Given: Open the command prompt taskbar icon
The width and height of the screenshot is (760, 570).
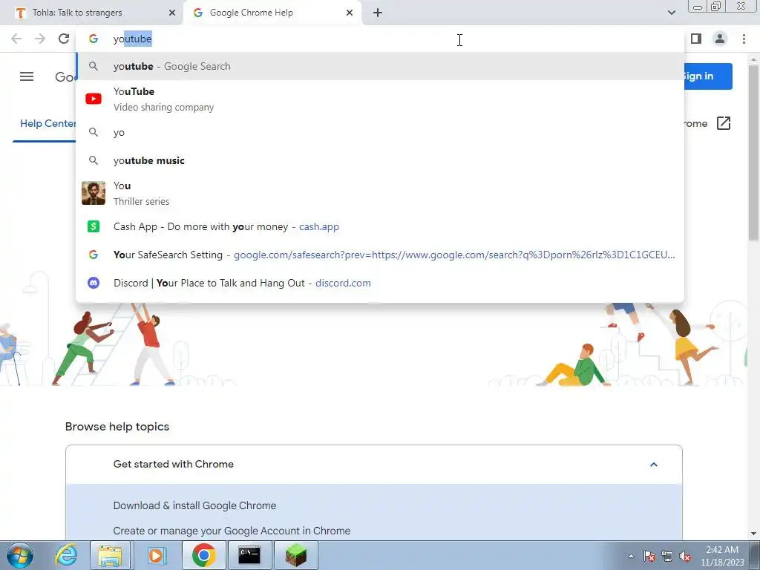Looking at the screenshot, I should click(249, 555).
